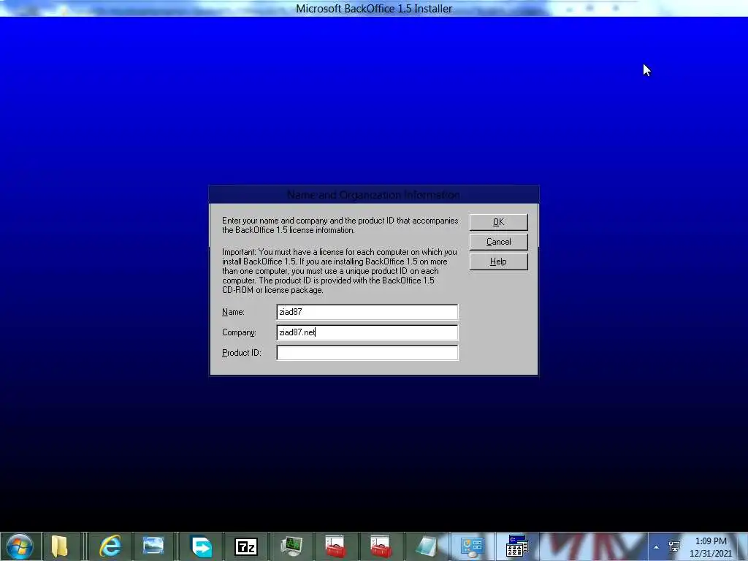Switch to the installer console taskbar icon

tap(516, 546)
